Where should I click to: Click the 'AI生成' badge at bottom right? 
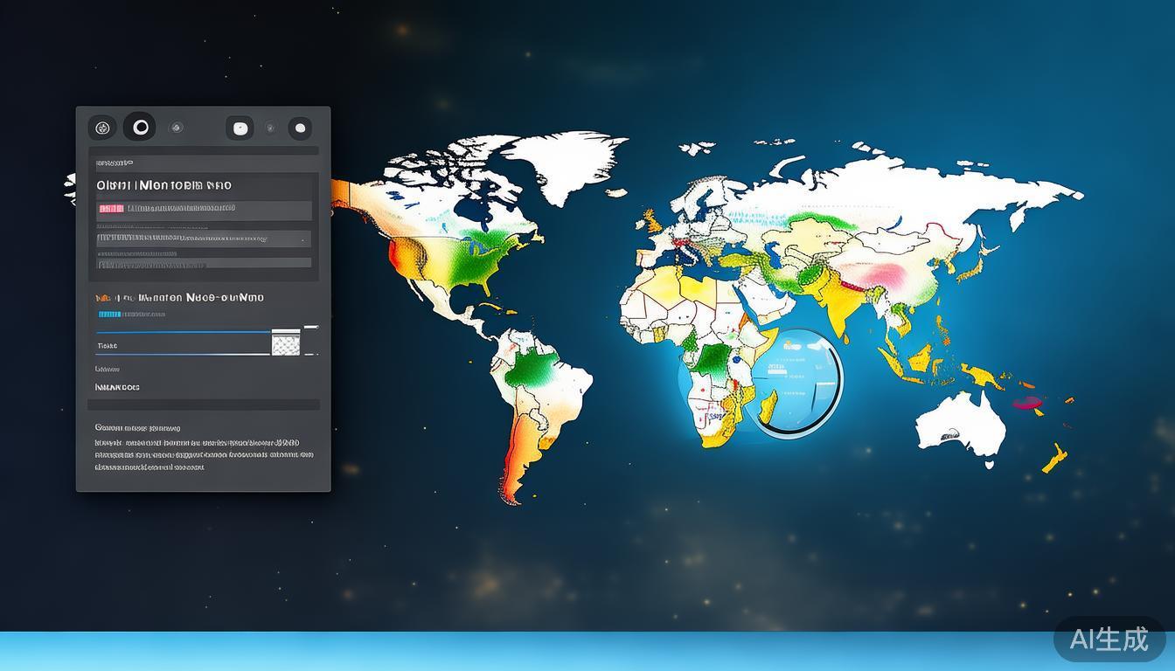click(1109, 640)
